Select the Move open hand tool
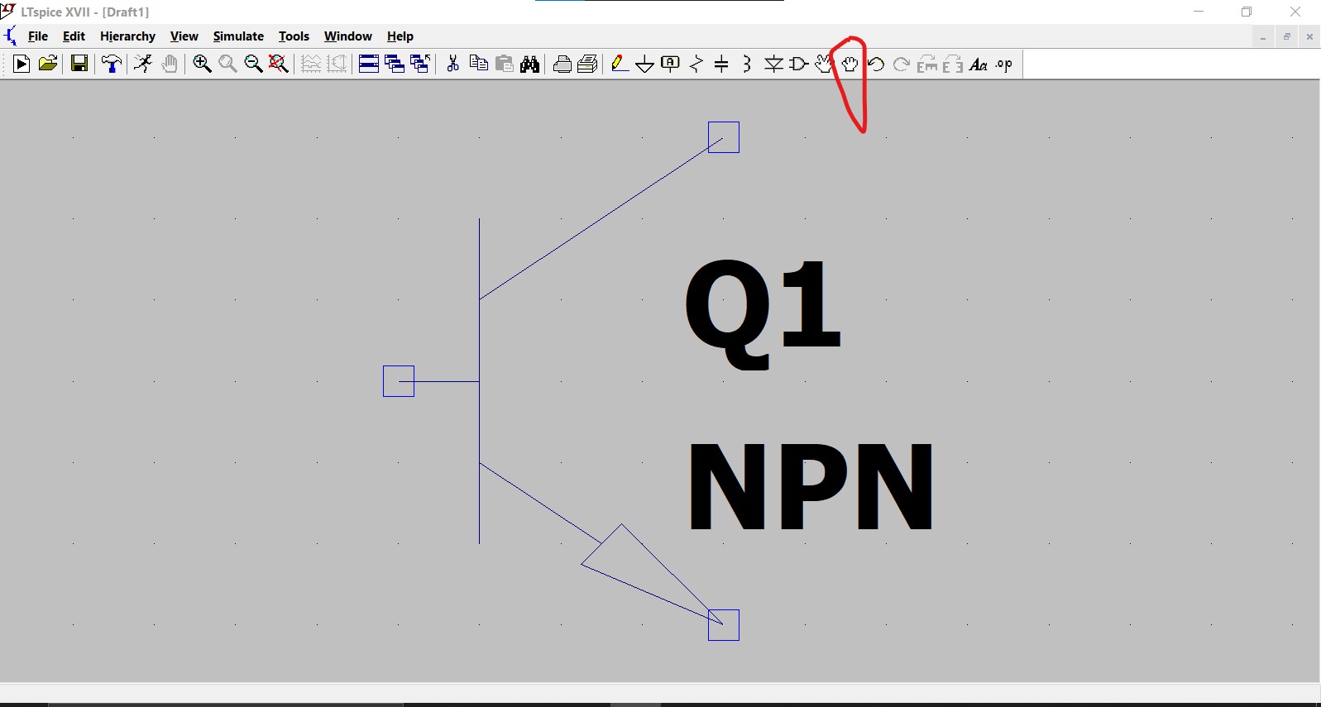This screenshot has width=1321, height=707. 824,64
